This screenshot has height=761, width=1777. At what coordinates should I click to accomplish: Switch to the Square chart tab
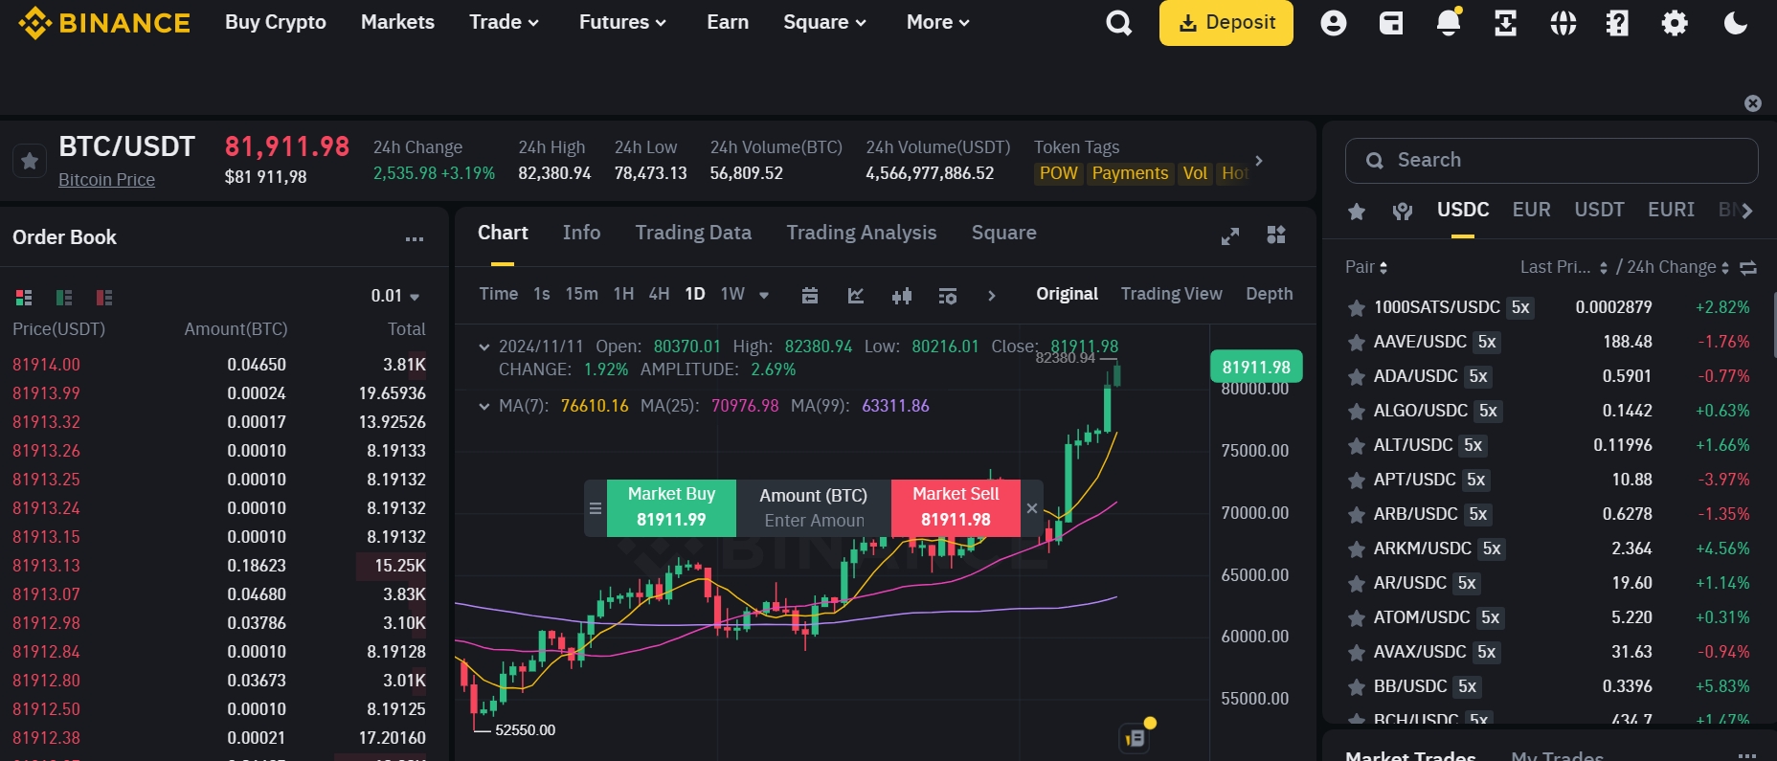[1003, 233]
